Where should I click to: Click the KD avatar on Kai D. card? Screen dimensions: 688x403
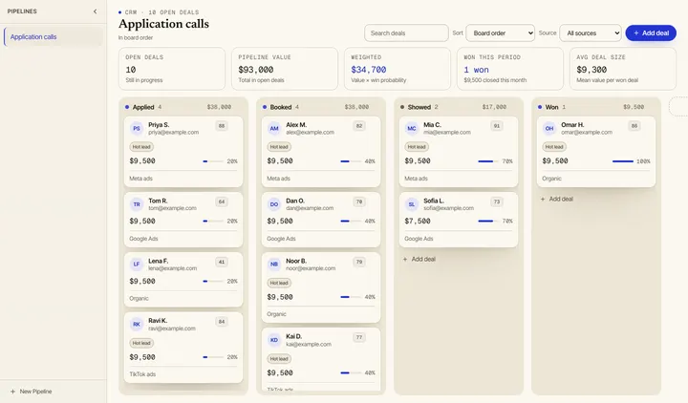274,340
